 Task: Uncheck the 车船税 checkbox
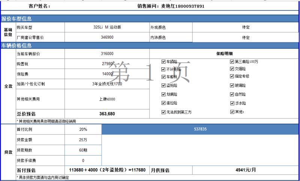point(163,77)
